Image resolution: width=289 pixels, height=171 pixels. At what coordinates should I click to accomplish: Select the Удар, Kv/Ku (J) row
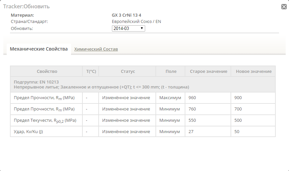(x=143, y=132)
